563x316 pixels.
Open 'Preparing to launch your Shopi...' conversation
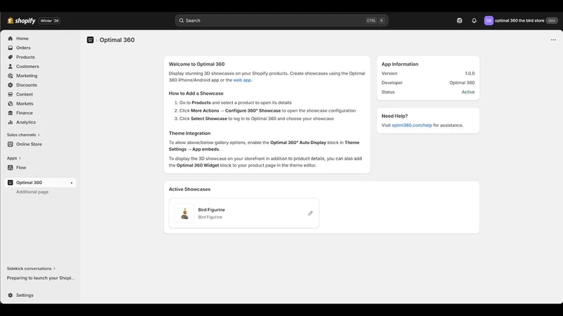pos(41,277)
